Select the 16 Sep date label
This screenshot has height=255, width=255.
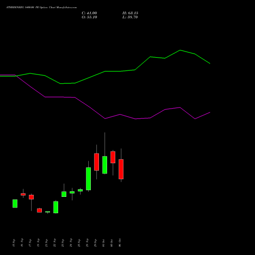pos(22,243)
